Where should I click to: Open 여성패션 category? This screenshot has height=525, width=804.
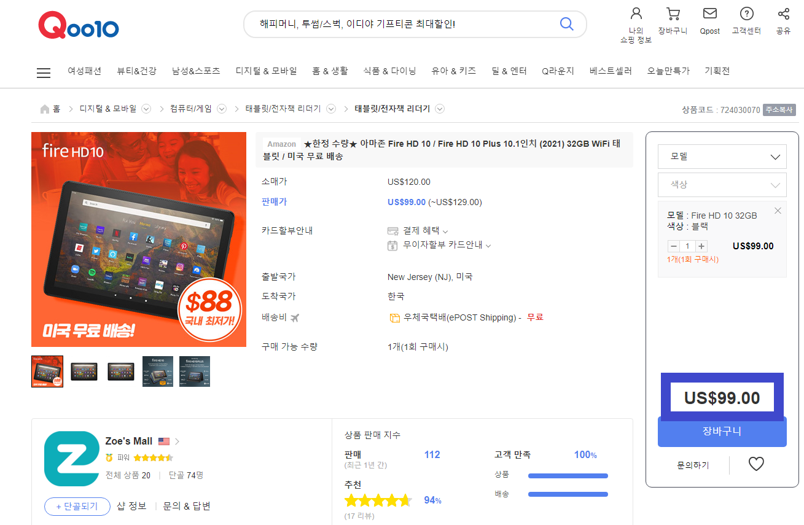tap(85, 71)
